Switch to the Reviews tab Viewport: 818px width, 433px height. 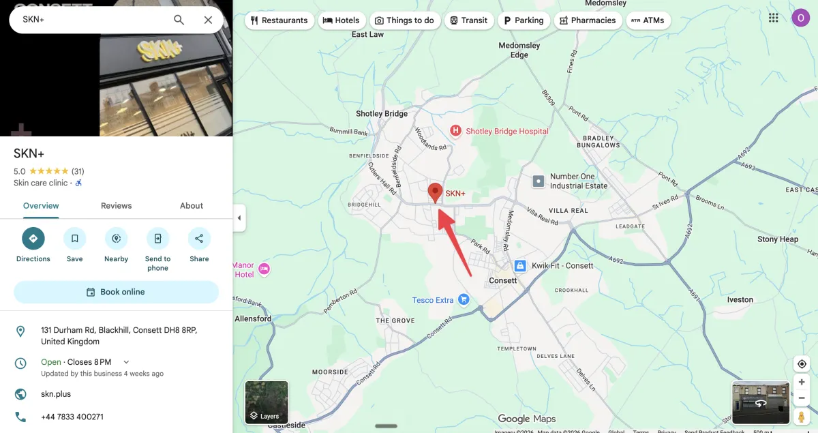pyautogui.click(x=116, y=206)
